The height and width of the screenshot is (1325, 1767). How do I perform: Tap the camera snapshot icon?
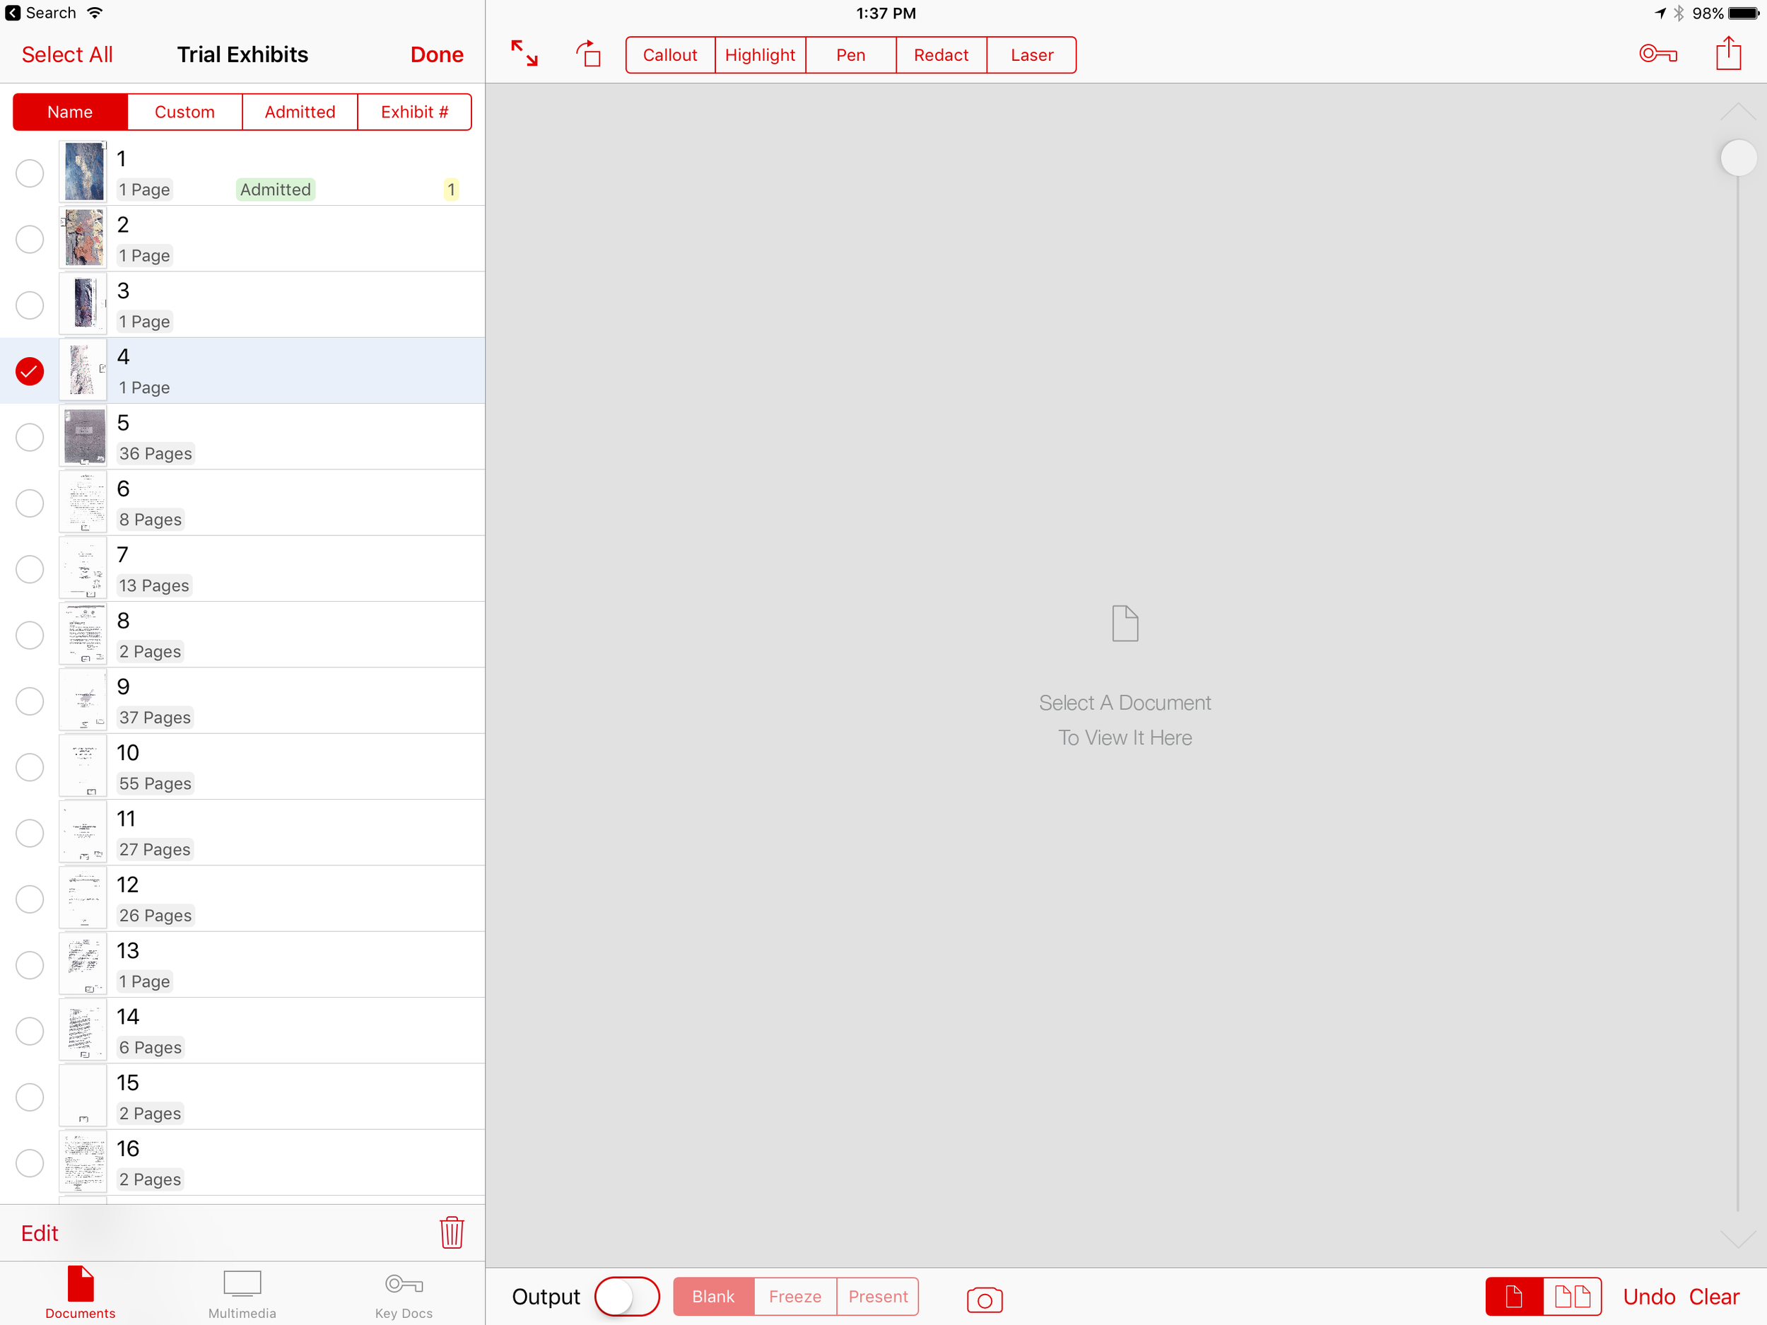click(984, 1299)
